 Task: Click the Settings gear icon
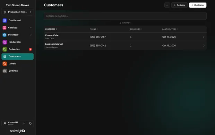pos(5,71)
